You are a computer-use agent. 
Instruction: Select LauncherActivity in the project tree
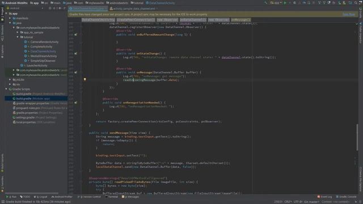point(36,66)
